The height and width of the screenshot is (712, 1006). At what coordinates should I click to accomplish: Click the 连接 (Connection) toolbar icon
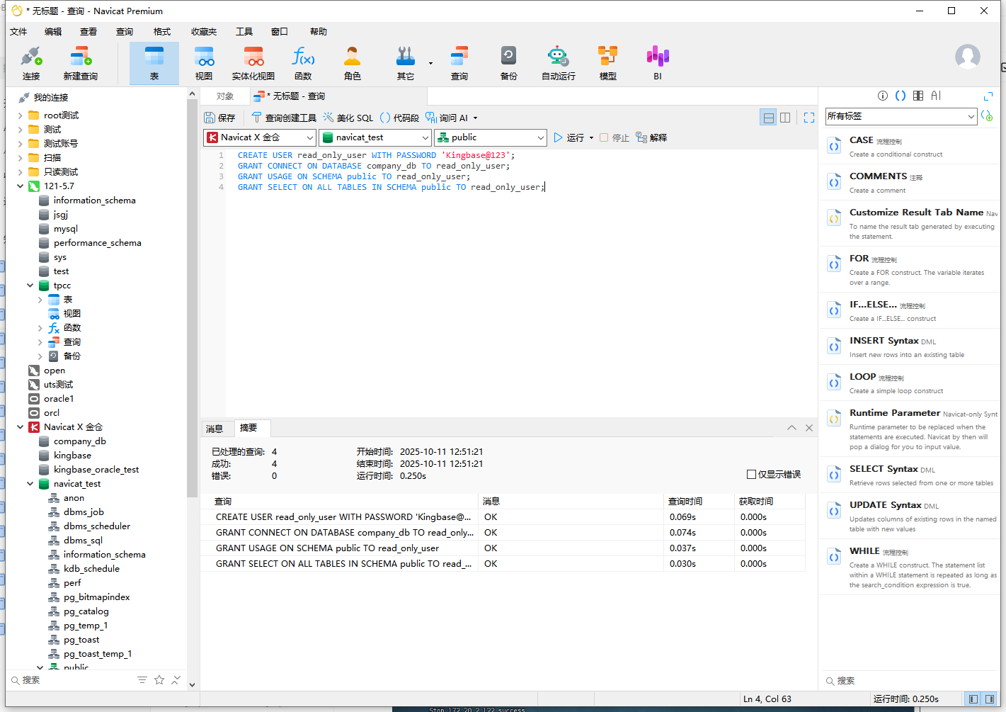pyautogui.click(x=31, y=63)
